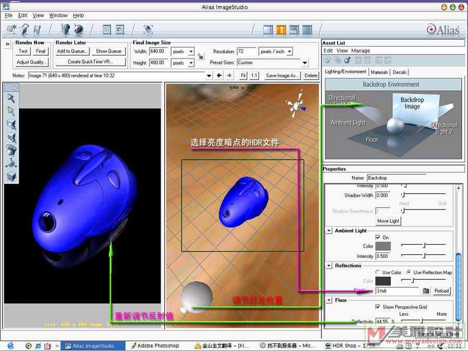Image resolution: width=468 pixels, height=351 pixels.
Task: Click the sphere-with-arrow icon beside help icon
Action: (x=79, y=29)
